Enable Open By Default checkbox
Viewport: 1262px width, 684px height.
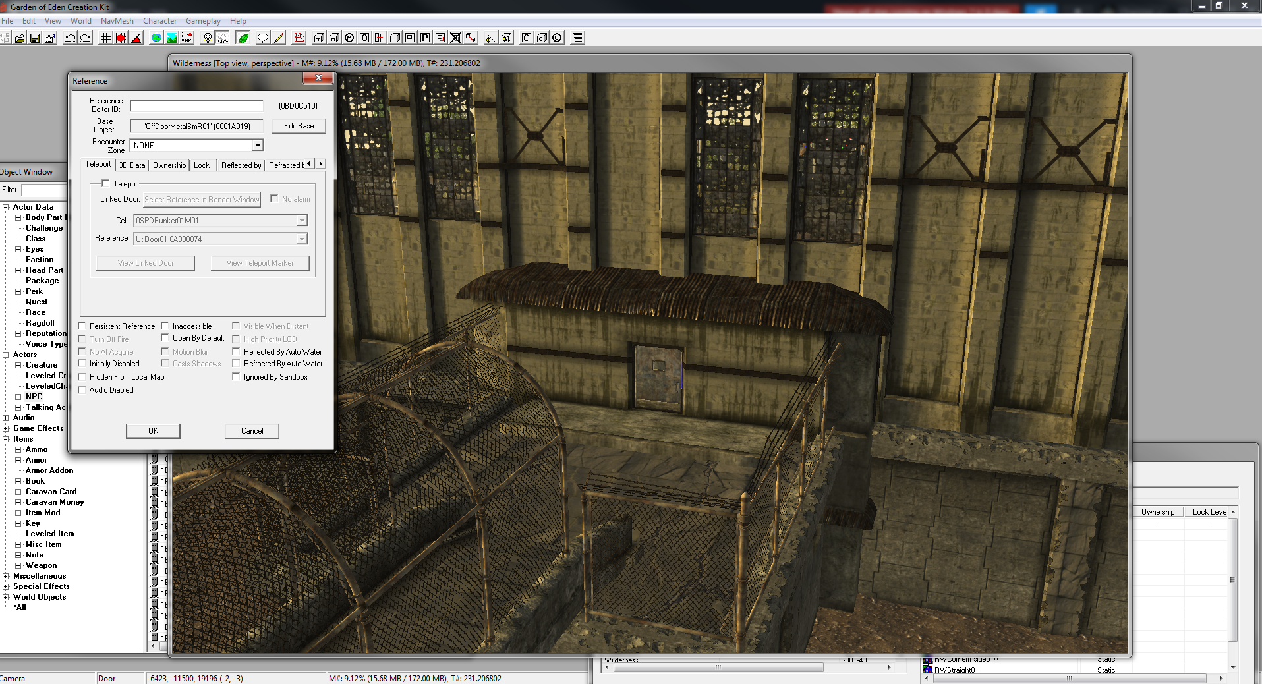pos(165,338)
